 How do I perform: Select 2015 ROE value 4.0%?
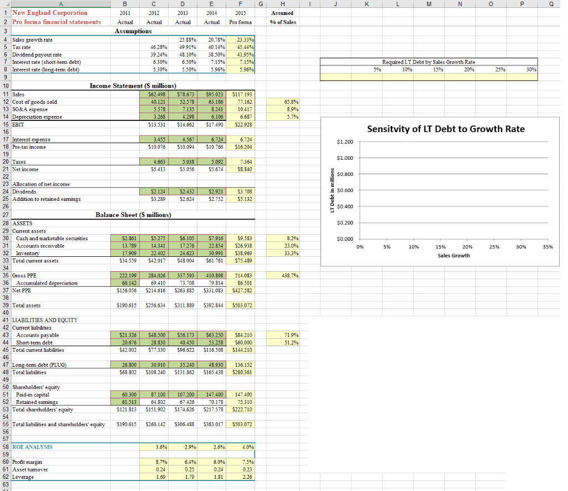pyautogui.click(x=241, y=447)
